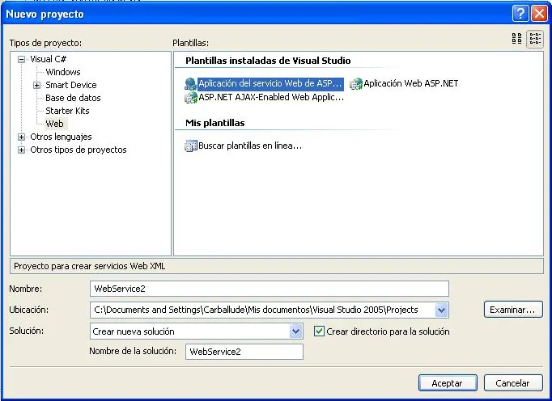The width and height of the screenshot is (552, 401).
Task: Click the Nombre de la solución field
Action: (x=244, y=352)
